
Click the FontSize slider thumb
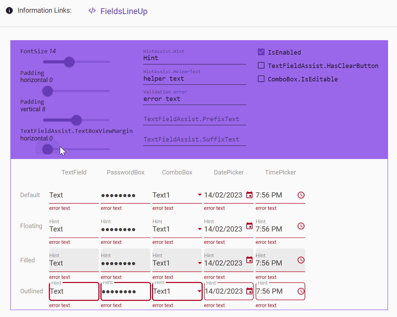tap(69, 62)
